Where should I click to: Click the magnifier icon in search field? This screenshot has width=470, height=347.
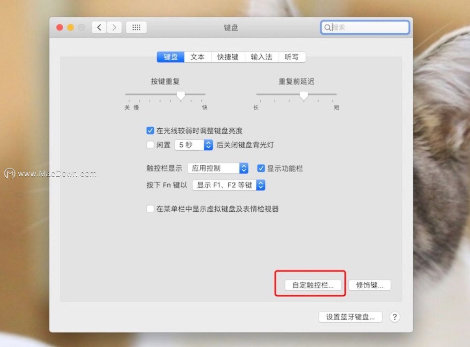point(328,28)
